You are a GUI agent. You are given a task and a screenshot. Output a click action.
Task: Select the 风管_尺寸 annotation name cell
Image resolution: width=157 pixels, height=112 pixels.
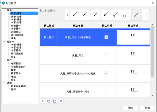[78, 55]
